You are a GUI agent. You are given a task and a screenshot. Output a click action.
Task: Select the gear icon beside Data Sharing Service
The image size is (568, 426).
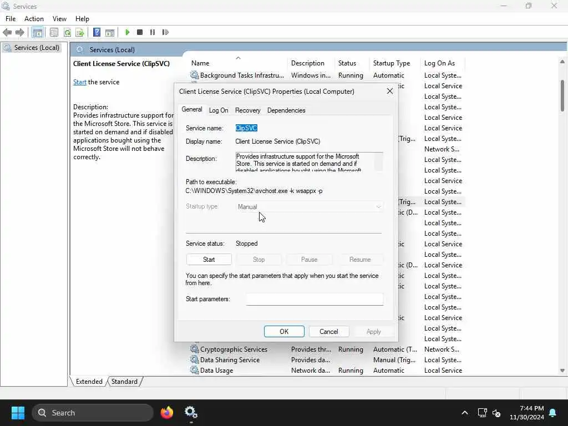click(x=194, y=359)
